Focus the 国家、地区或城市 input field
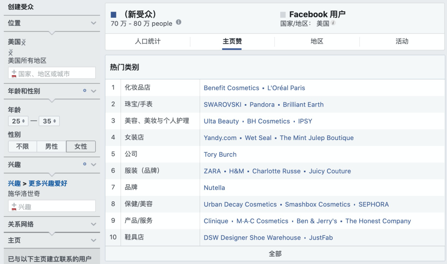447x264 pixels. (x=52, y=73)
